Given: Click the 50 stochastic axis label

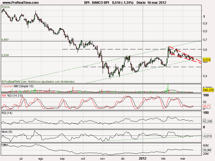Looking at the screenshot, I should point(205,102).
